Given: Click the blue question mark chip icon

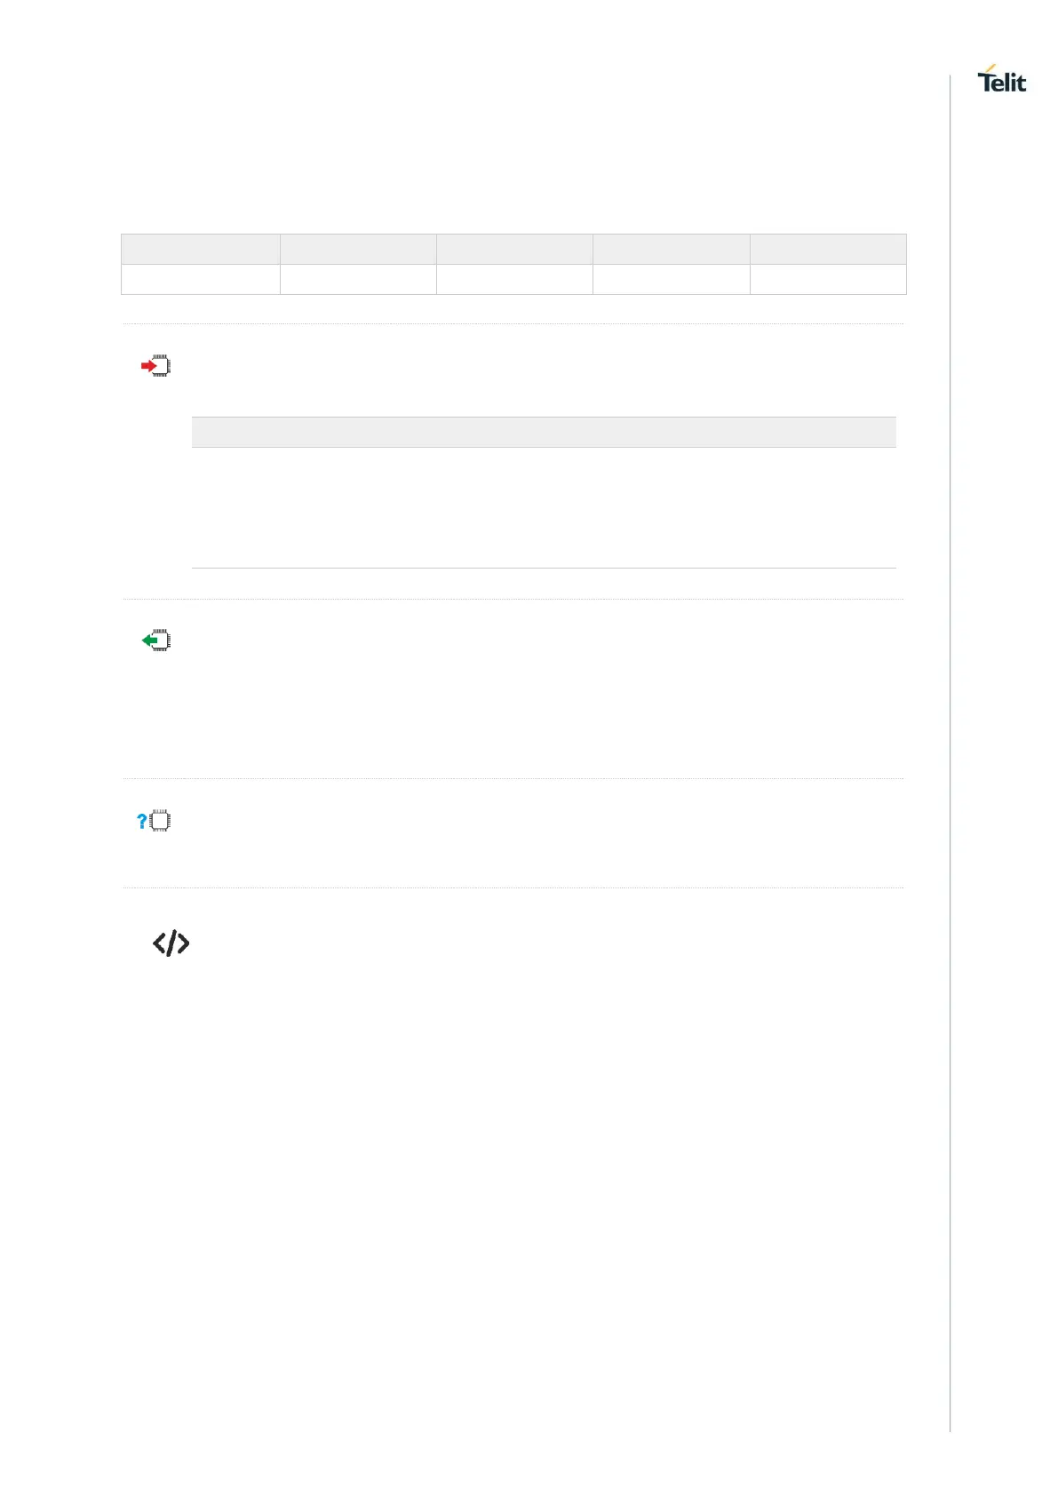Looking at the screenshot, I should pos(154,821).
